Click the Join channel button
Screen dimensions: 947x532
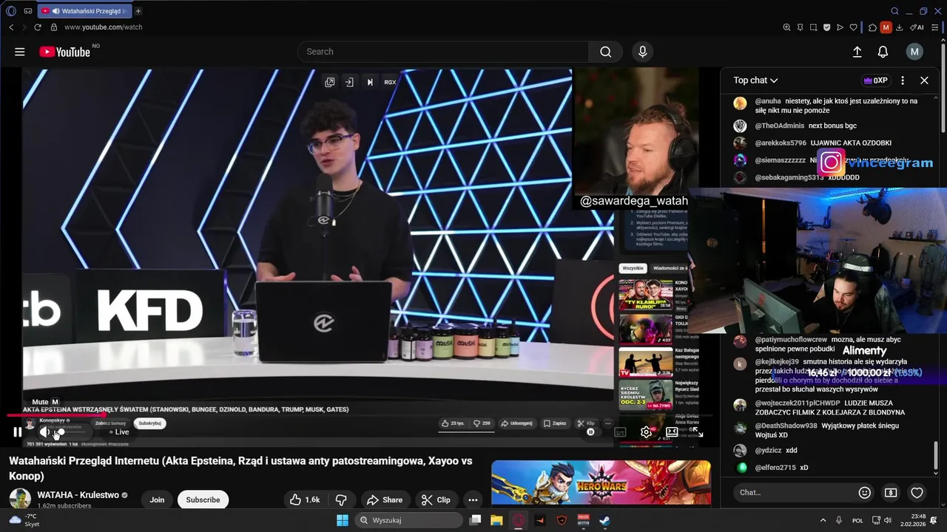point(157,499)
